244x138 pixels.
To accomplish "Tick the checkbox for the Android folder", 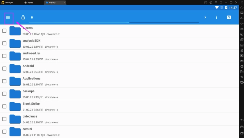I will click(4, 68).
